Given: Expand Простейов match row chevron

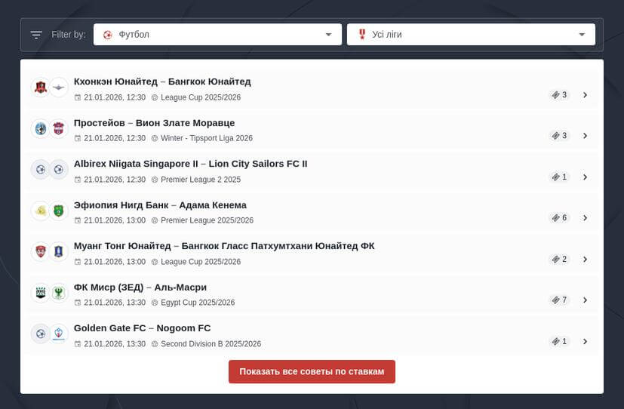Looking at the screenshot, I should [585, 136].
